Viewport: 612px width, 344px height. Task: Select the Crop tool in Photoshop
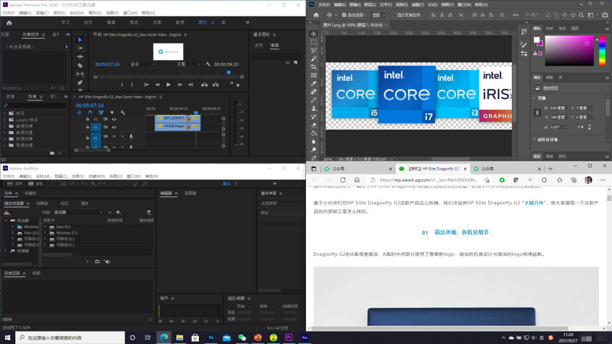[314, 67]
